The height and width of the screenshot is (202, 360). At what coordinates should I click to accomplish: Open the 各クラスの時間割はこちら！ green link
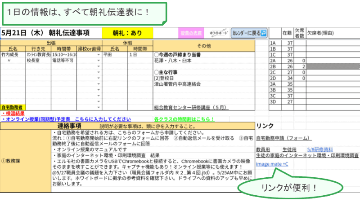click(184, 119)
